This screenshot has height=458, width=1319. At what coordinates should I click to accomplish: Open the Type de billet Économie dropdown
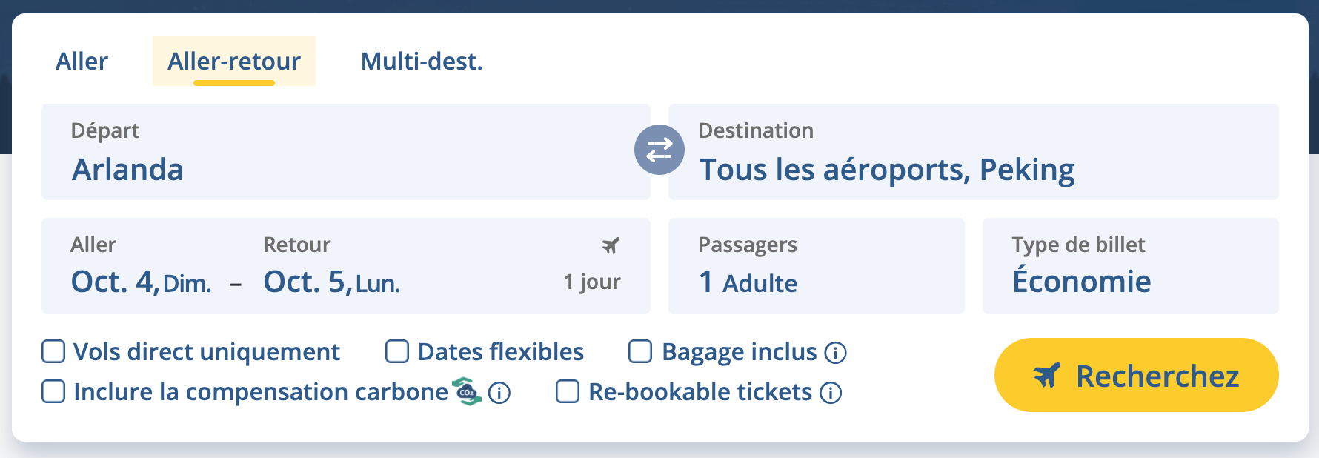1130,266
